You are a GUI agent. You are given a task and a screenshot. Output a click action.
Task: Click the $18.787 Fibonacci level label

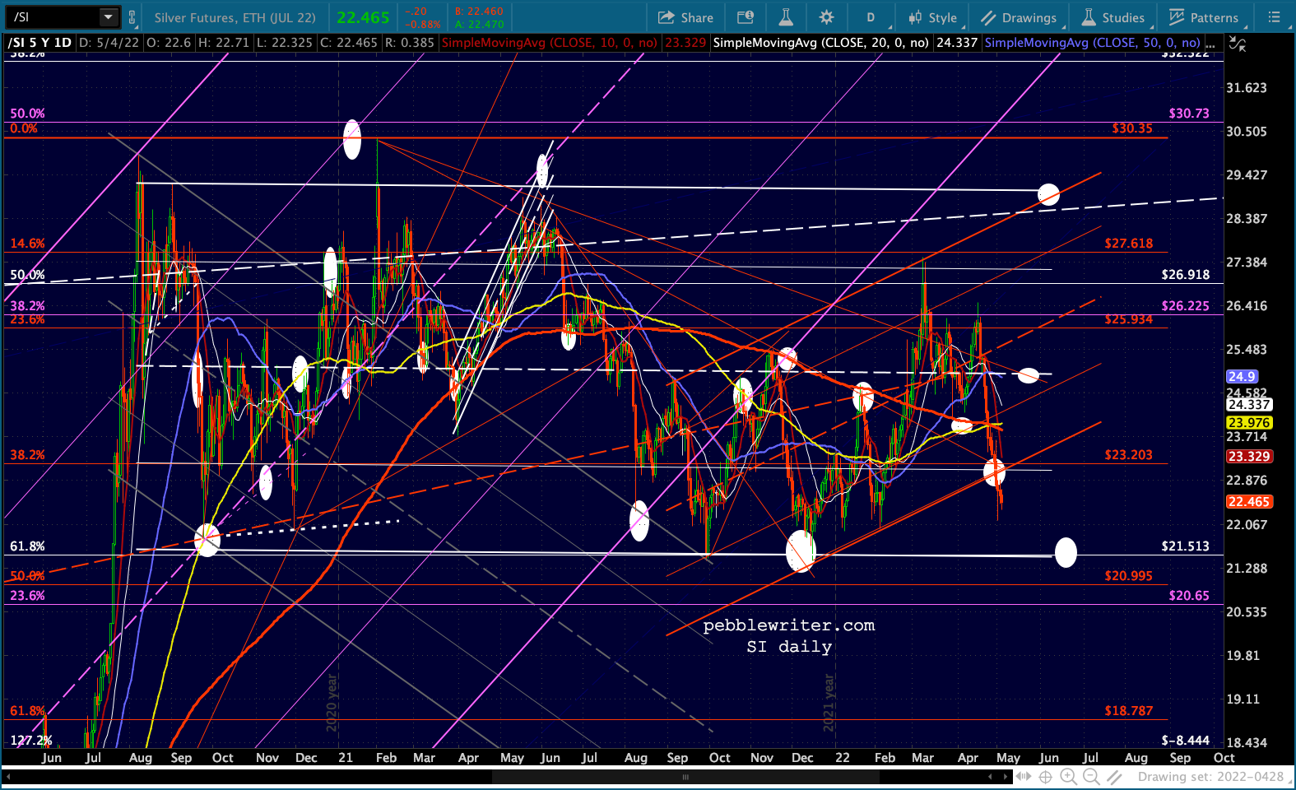pos(1129,711)
